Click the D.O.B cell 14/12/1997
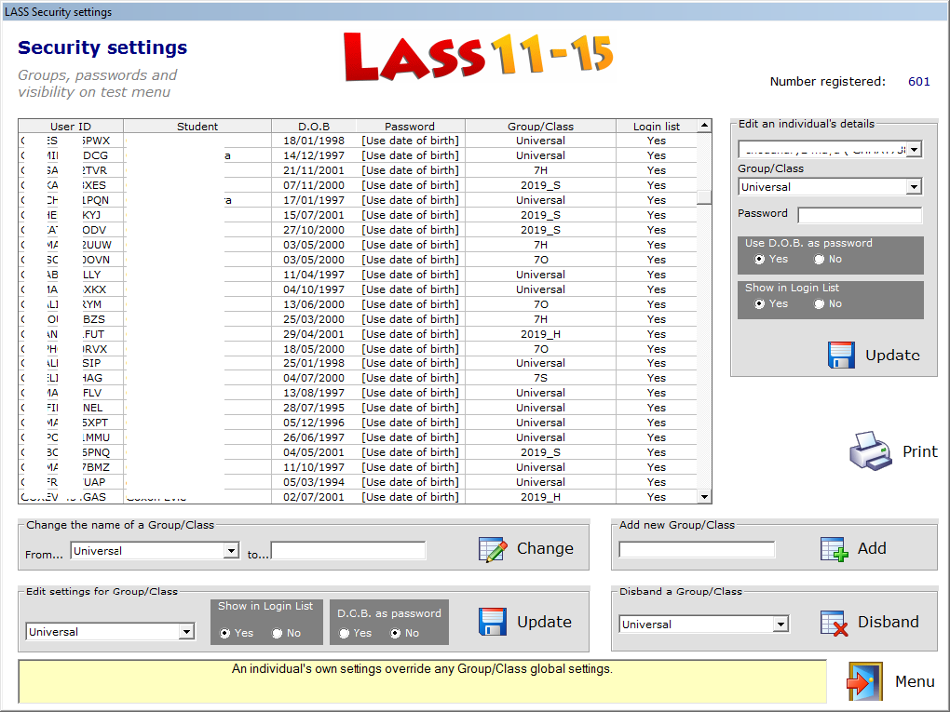This screenshot has width=950, height=712. 314,155
